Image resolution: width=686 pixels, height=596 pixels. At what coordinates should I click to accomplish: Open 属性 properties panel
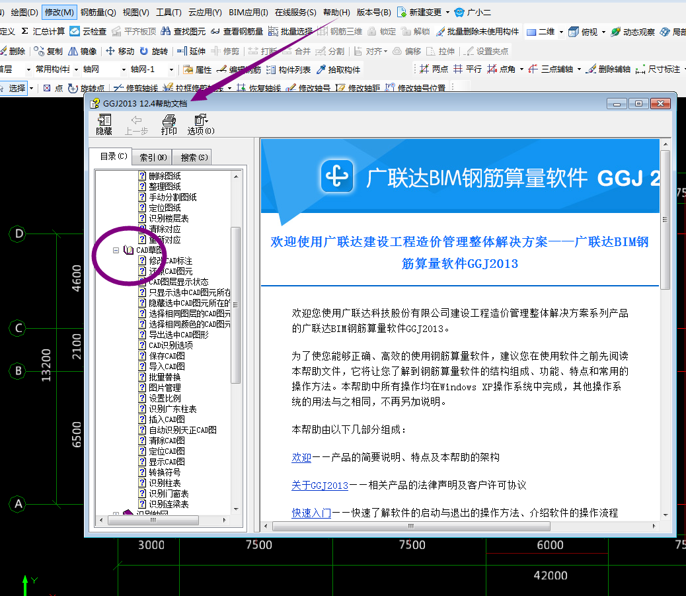click(198, 69)
